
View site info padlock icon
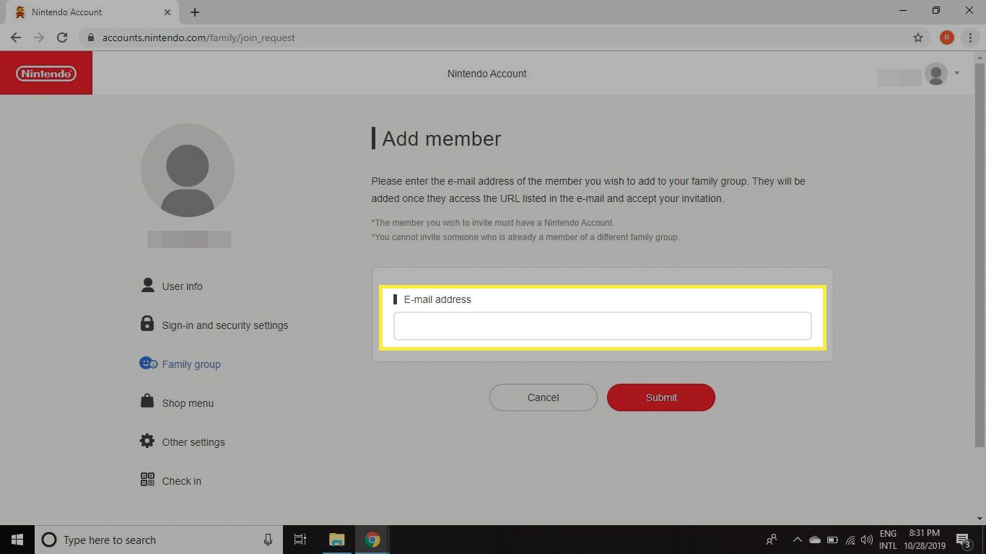(x=90, y=38)
